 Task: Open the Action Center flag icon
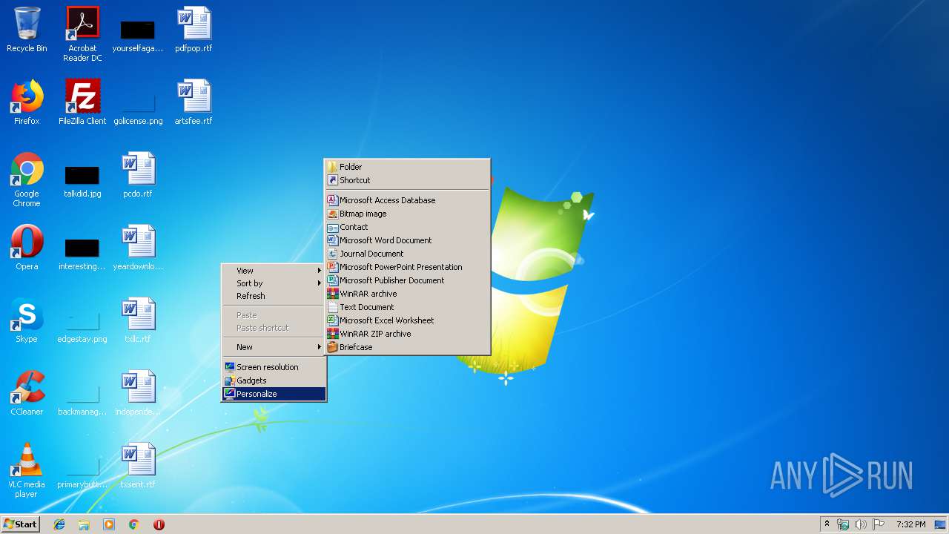pos(879,524)
